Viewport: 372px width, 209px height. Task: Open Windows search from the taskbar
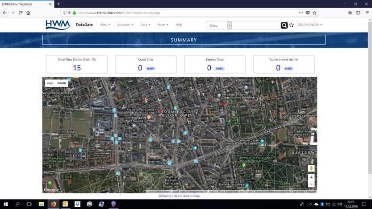point(17,204)
